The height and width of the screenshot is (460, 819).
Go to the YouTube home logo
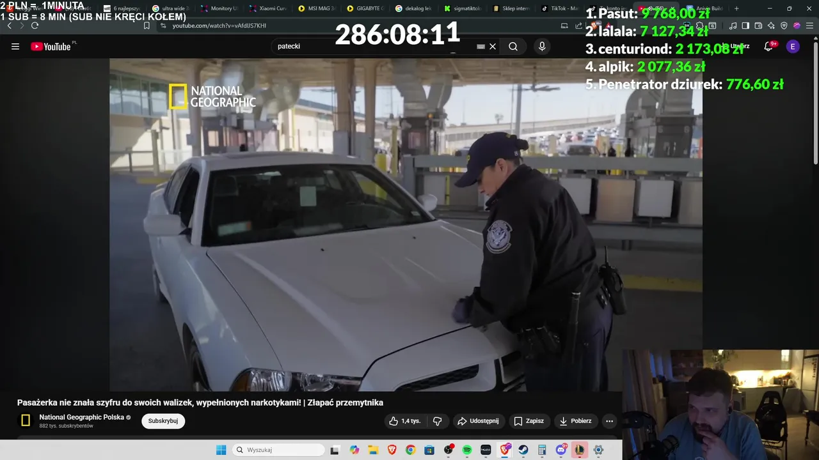tap(51, 46)
